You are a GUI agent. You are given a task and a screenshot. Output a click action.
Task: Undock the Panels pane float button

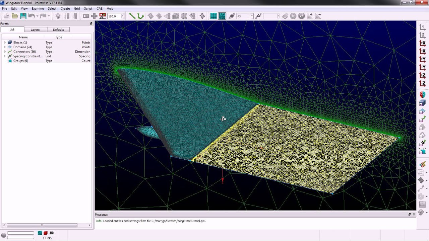coord(91,24)
